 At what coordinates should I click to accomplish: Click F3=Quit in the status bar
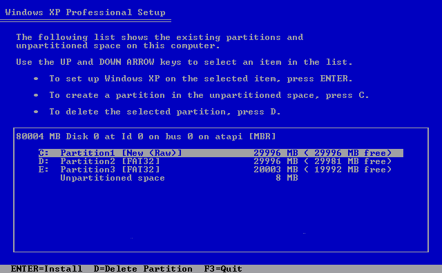click(x=223, y=269)
